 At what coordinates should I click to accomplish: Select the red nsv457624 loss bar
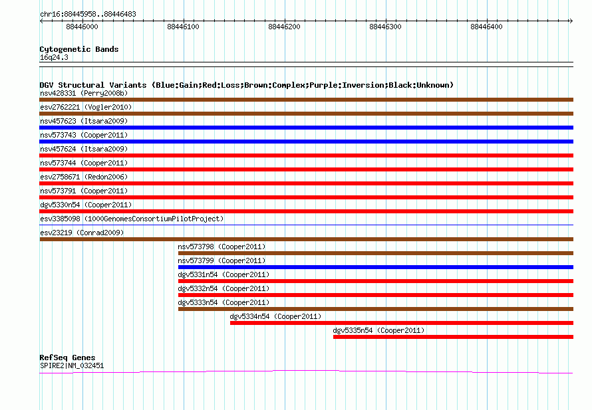(x=306, y=155)
